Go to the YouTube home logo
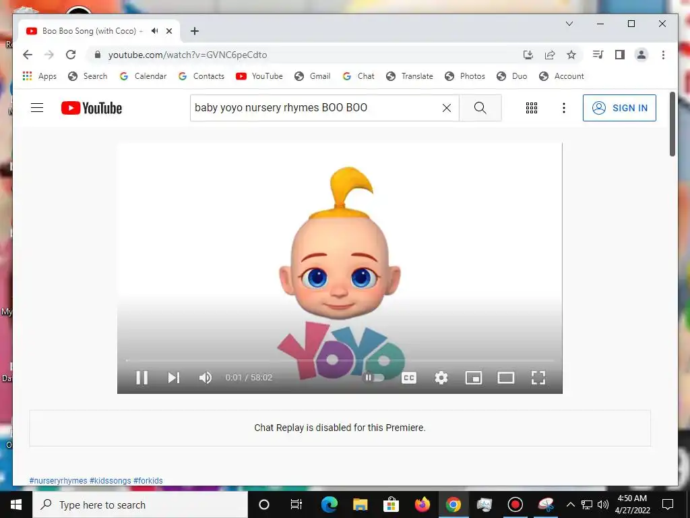 tap(92, 108)
